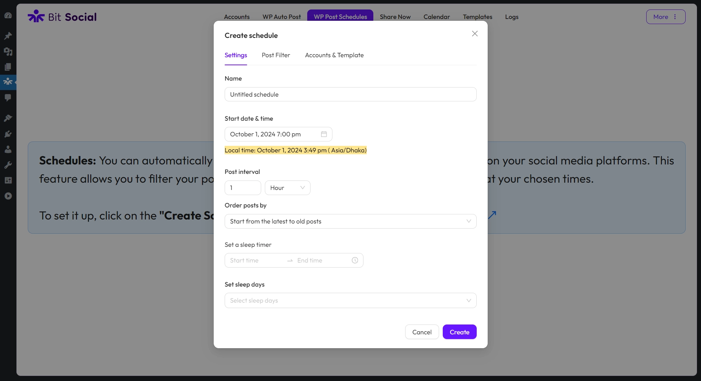Open the Users icon in sidebar
This screenshot has height=381, width=701.
[x=8, y=149]
